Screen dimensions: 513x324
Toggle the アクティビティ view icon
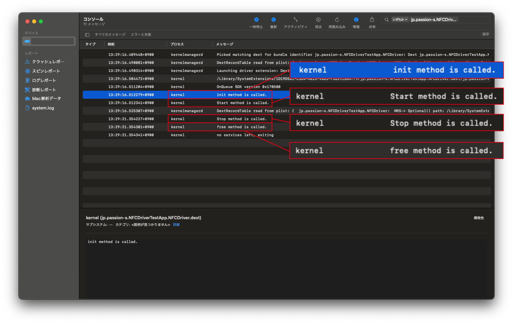tap(295, 20)
